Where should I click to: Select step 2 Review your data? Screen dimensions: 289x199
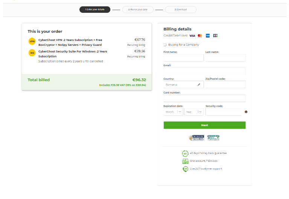[x=138, y=9]
